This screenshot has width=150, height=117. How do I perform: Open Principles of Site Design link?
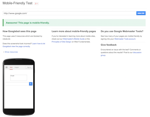click(61, 42)
